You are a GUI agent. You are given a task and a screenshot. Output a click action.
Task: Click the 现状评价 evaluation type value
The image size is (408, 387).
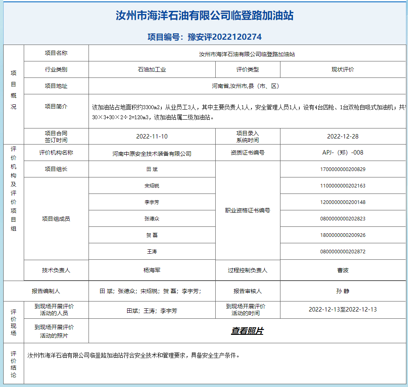click(x=342, y=69)
